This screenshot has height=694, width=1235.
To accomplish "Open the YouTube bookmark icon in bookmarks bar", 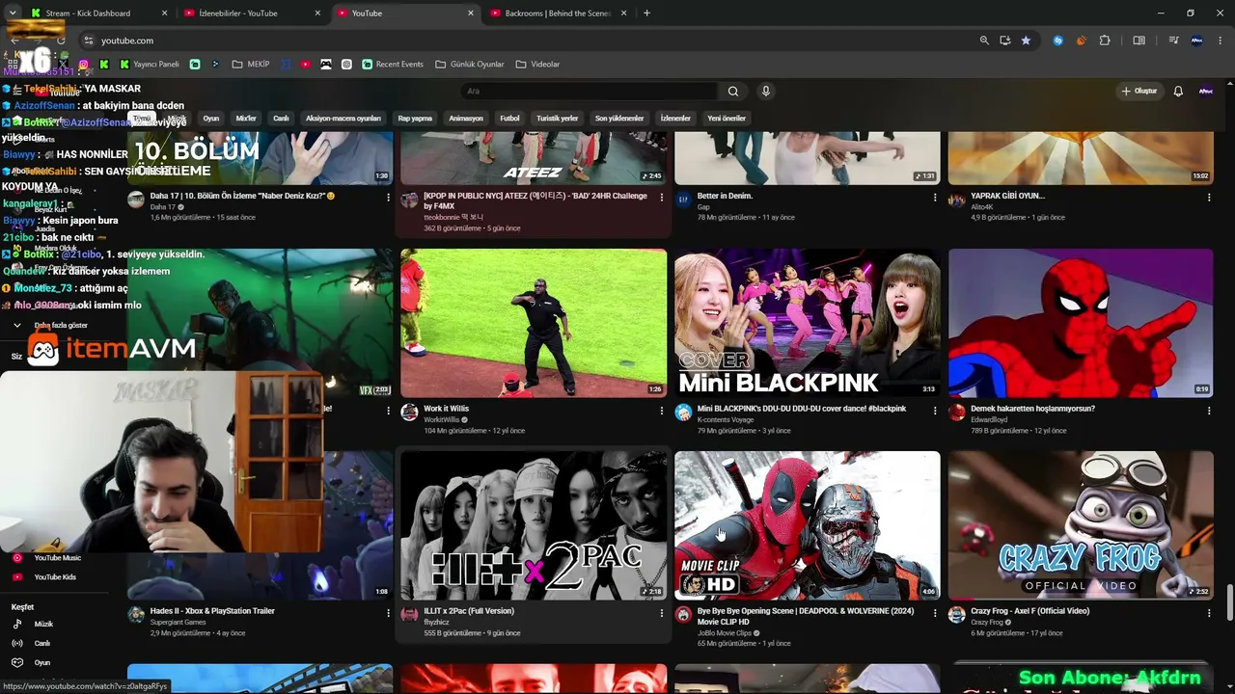I will click(306, 65).
